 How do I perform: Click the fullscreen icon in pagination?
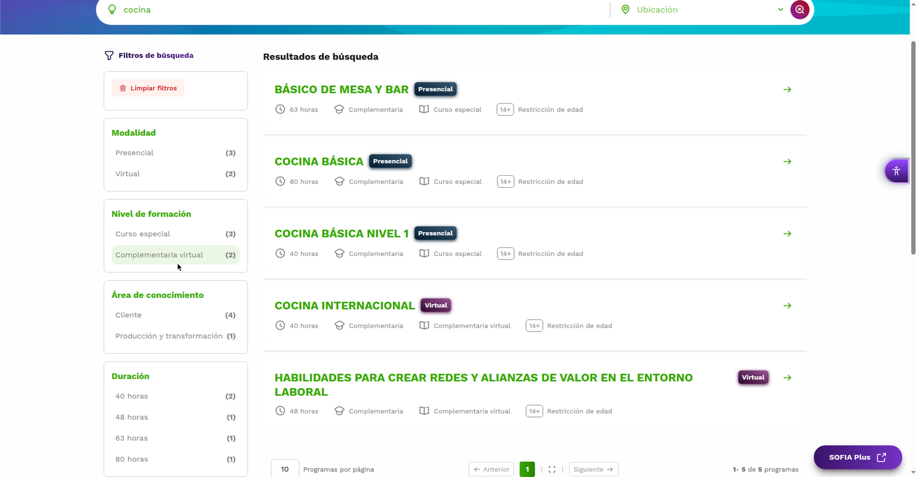coord(552,470)
